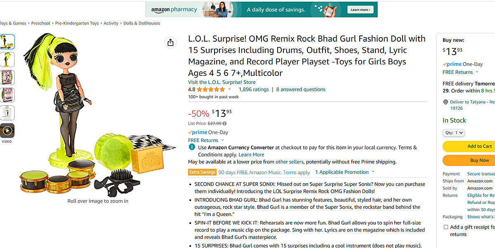Click the info icon next to List Price
The height and width of the screenshot is (248, 495).
pyautogui.click(x=224, y=123)
